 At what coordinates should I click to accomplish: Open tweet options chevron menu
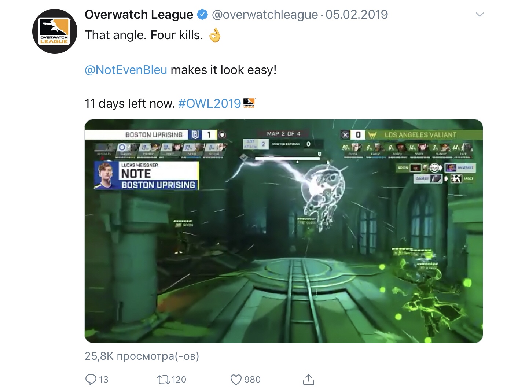click(480, 15)
